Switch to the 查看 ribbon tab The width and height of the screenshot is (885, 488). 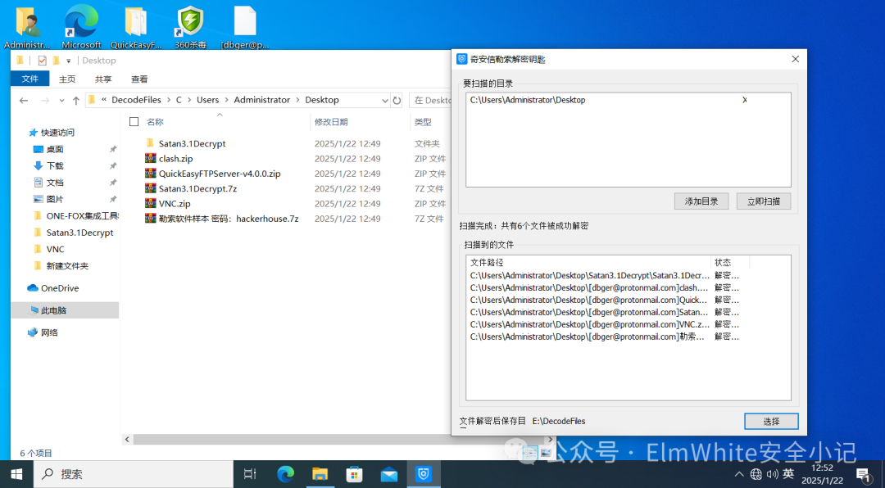[139, 79]
